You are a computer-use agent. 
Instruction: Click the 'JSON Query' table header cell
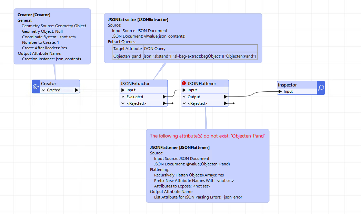point(200,49)
